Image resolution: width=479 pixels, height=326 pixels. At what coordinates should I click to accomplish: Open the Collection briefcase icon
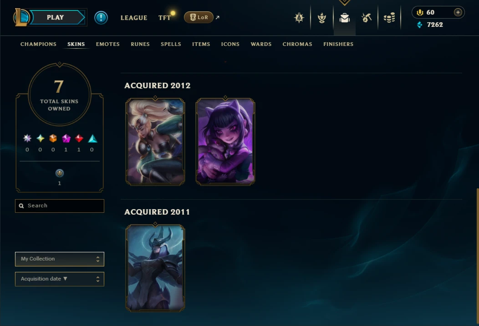coord(344,18)
